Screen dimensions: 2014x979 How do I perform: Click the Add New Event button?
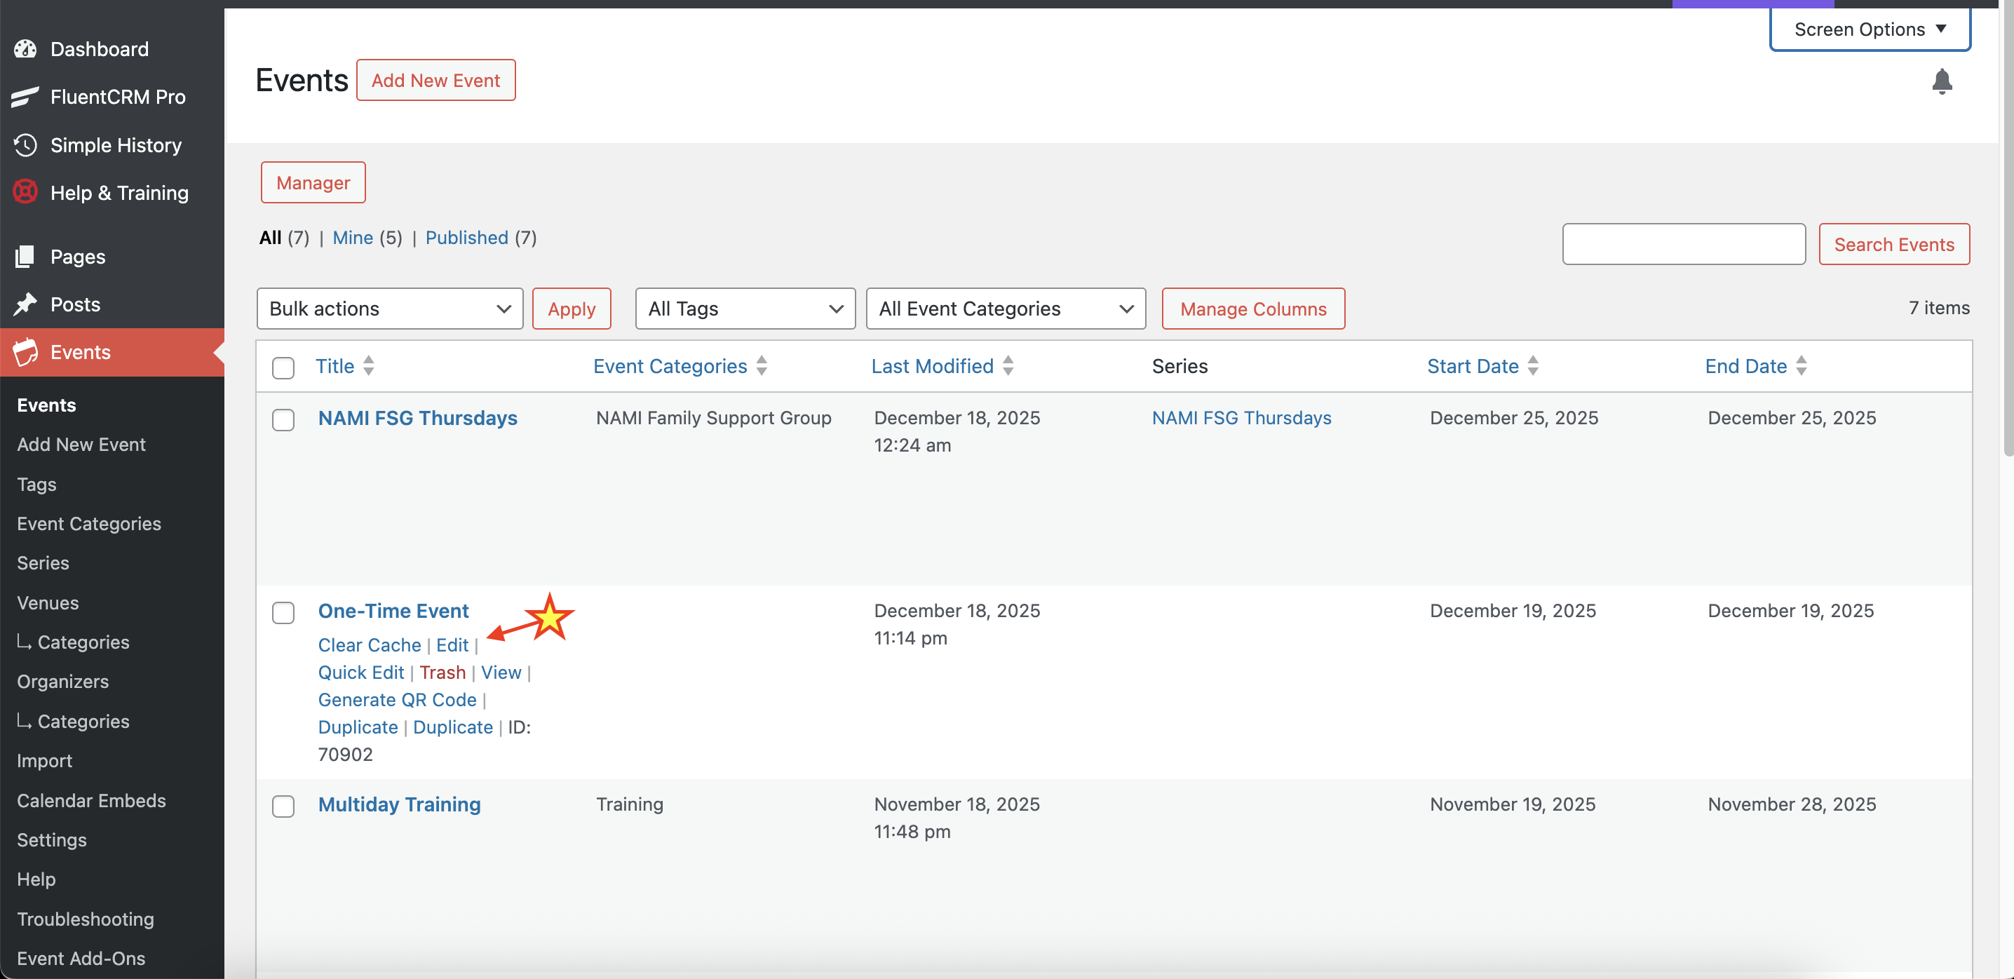coord(435,81)
